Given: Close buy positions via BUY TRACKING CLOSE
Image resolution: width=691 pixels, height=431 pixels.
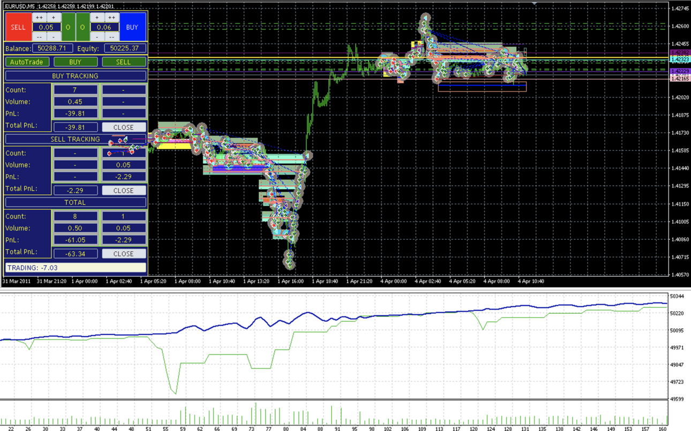Looking at the screenshot, I should pyautogui.click(x=123, y=127).
